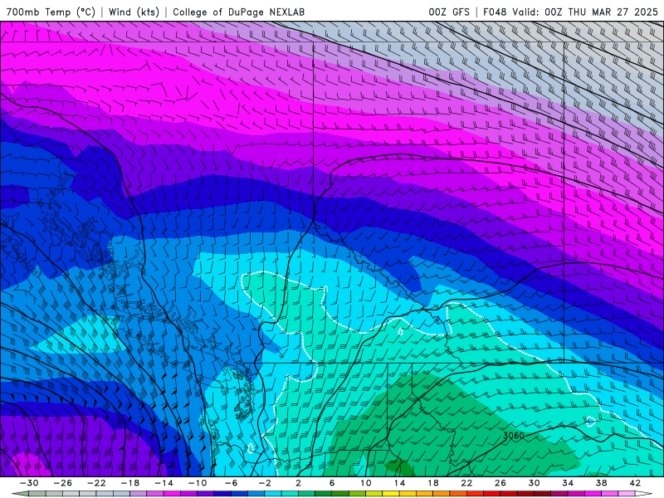Click the '00Z GFS' model run label
This screenshot has width=664, height=498.
click(x=449, y=12)
